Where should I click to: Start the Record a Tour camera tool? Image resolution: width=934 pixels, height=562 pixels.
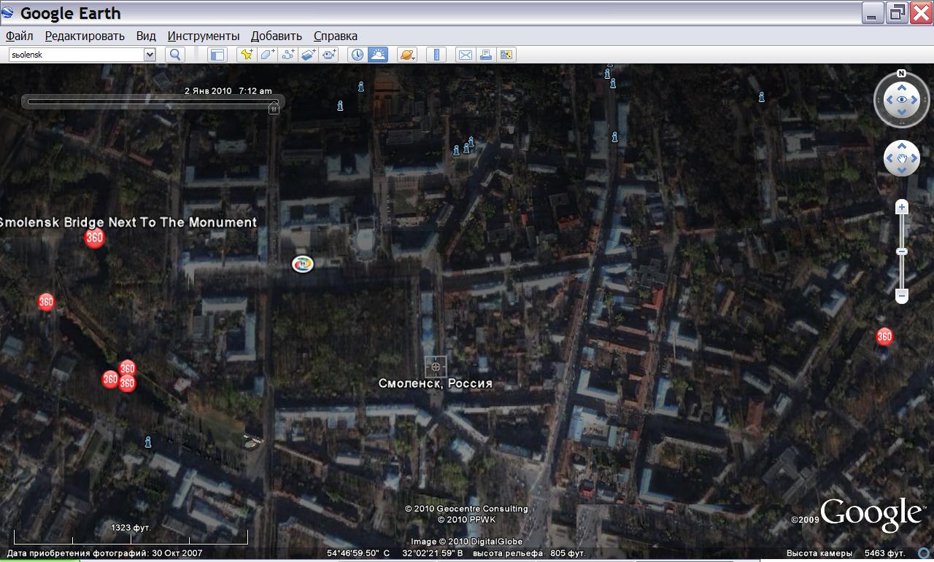point(330,54)
